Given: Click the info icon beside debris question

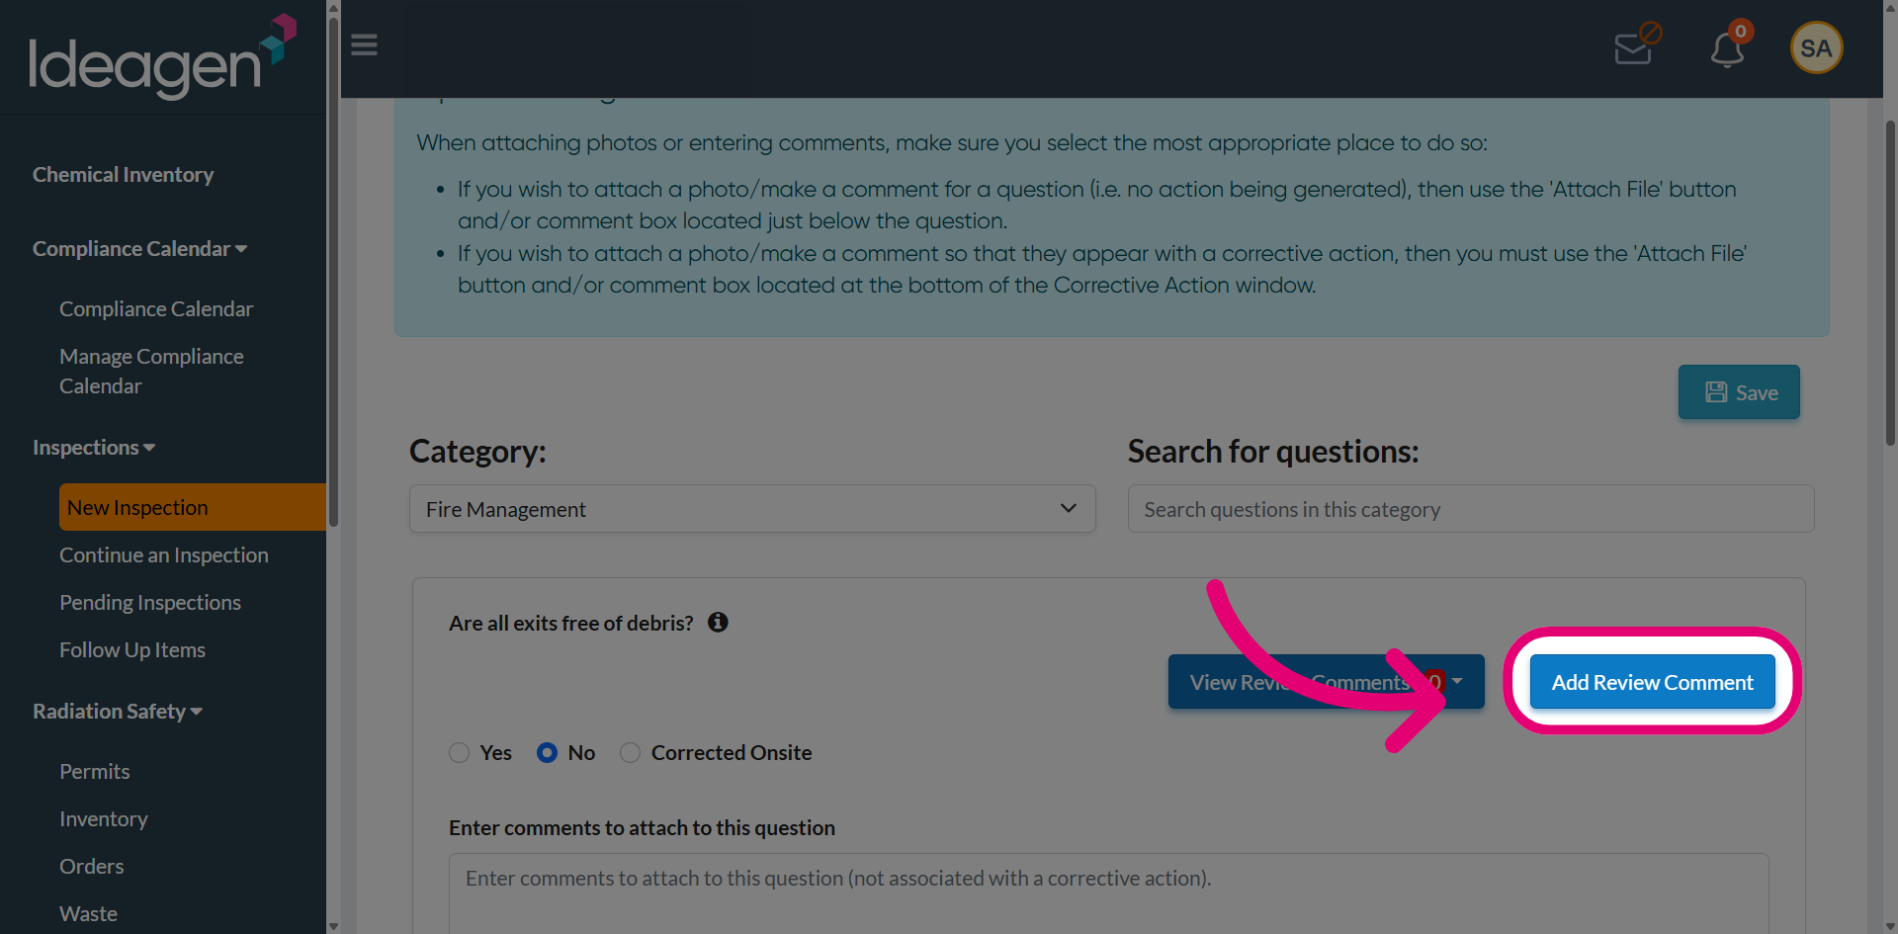Looking at the screenshot, I should pyautogui.click(x=718, y=622).
